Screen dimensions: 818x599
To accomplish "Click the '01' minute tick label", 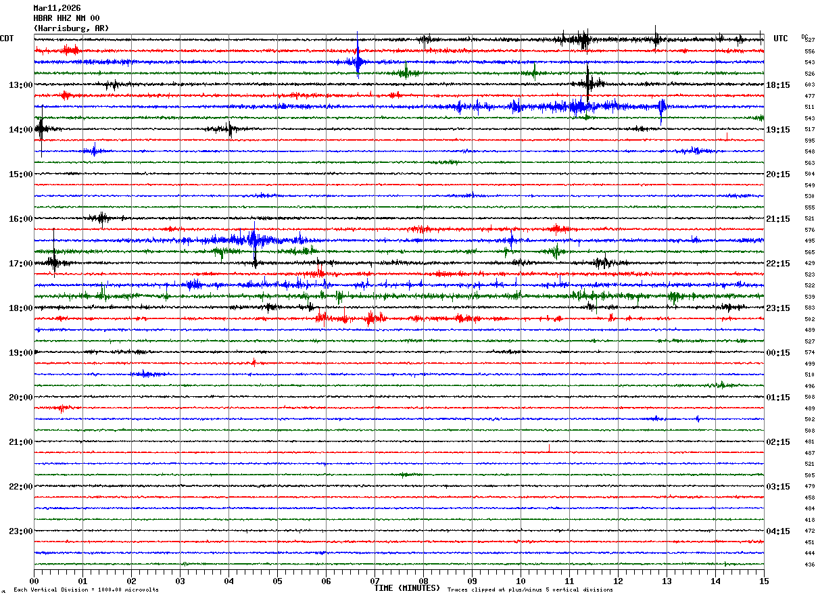I will click(82, 581).
